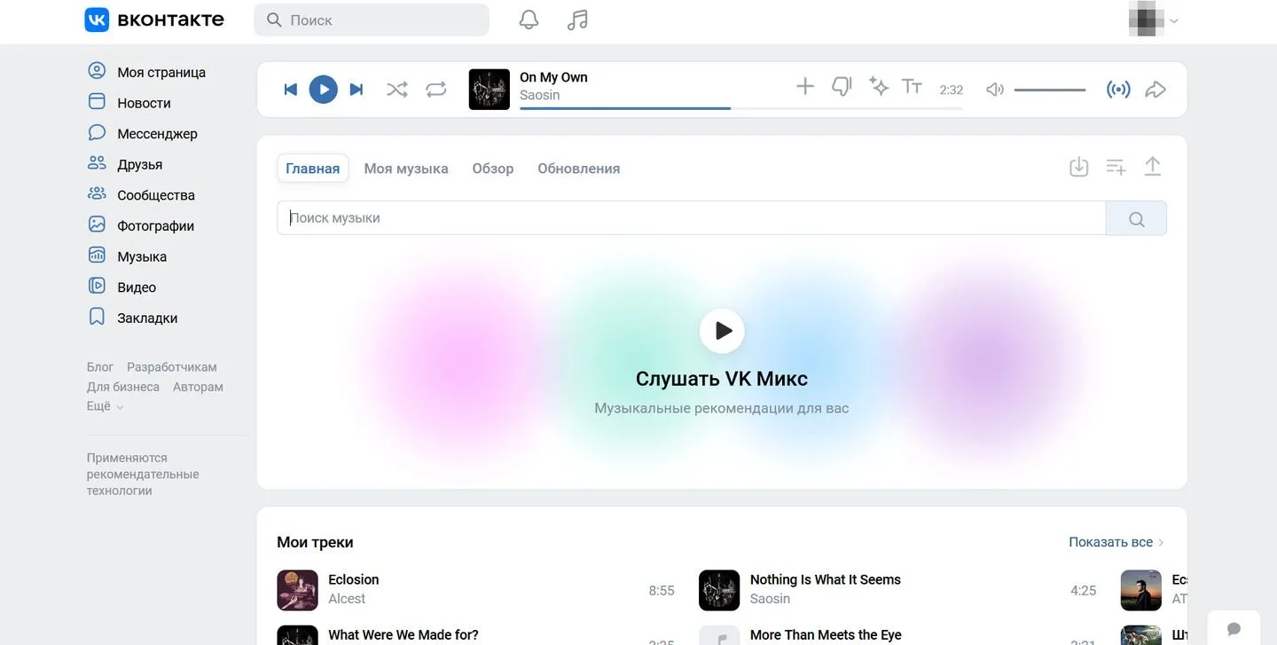Switch to the Главная tab

[312, 169]
